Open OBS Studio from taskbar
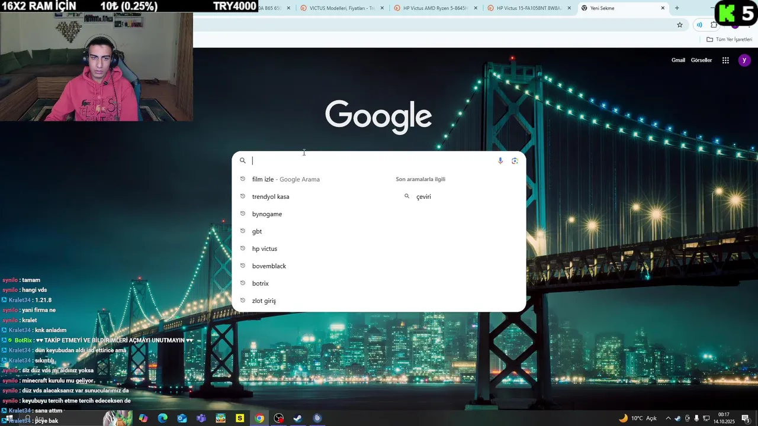 click(278, 418)
